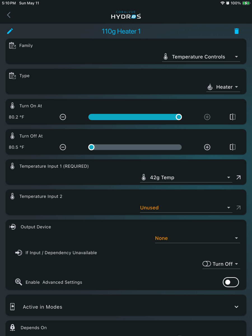
Task: Select the 42g Temp input dropdown
Action: 186,178
